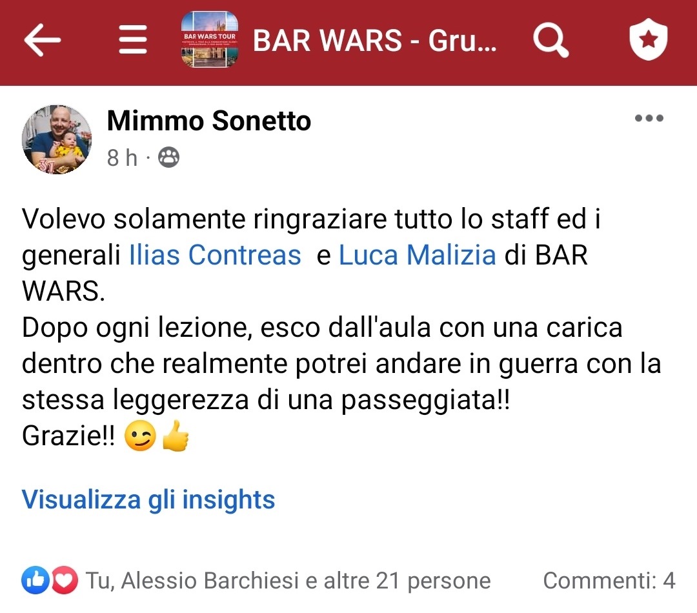The width and height of the screenshot is (697, 613).
Task: Open the post options three-dots menu
Action: [649, 118]
